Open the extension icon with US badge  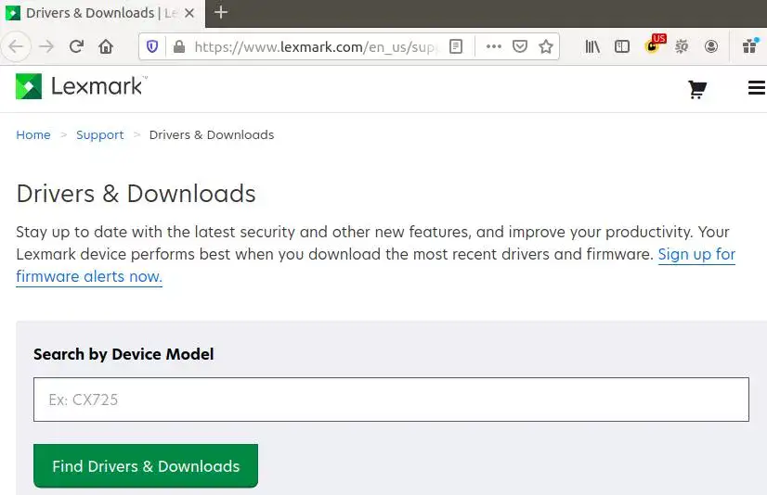pyautogui.click(x=655, y=44)
